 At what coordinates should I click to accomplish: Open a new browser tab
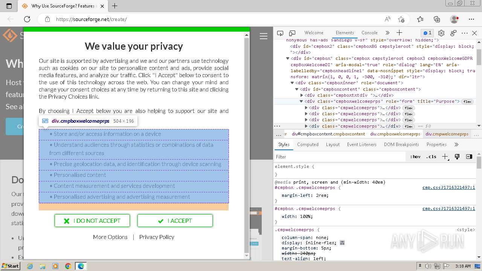tap(115, 6)
